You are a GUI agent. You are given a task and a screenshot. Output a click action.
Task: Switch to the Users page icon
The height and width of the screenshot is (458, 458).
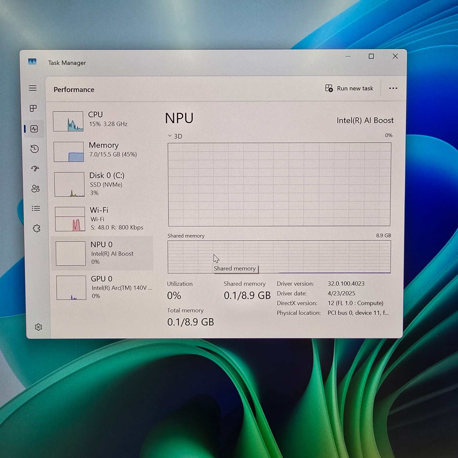(35, 189)
